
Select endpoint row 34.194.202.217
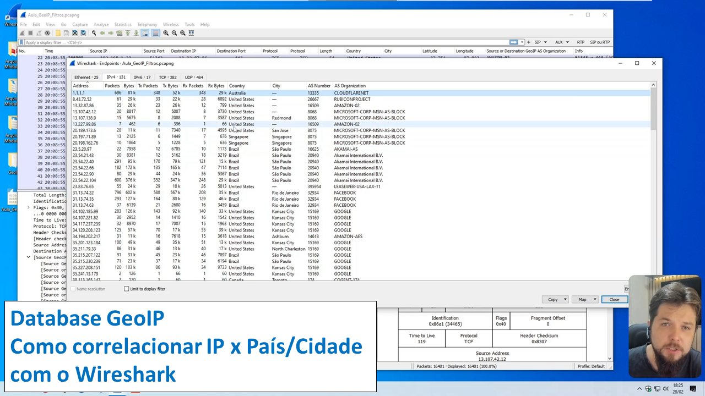[361, 237]
